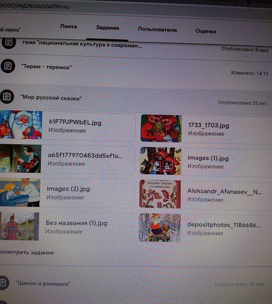272x304 pixels.
Task: Click file name 1733_1703.jpg
Action: [209, 125]
